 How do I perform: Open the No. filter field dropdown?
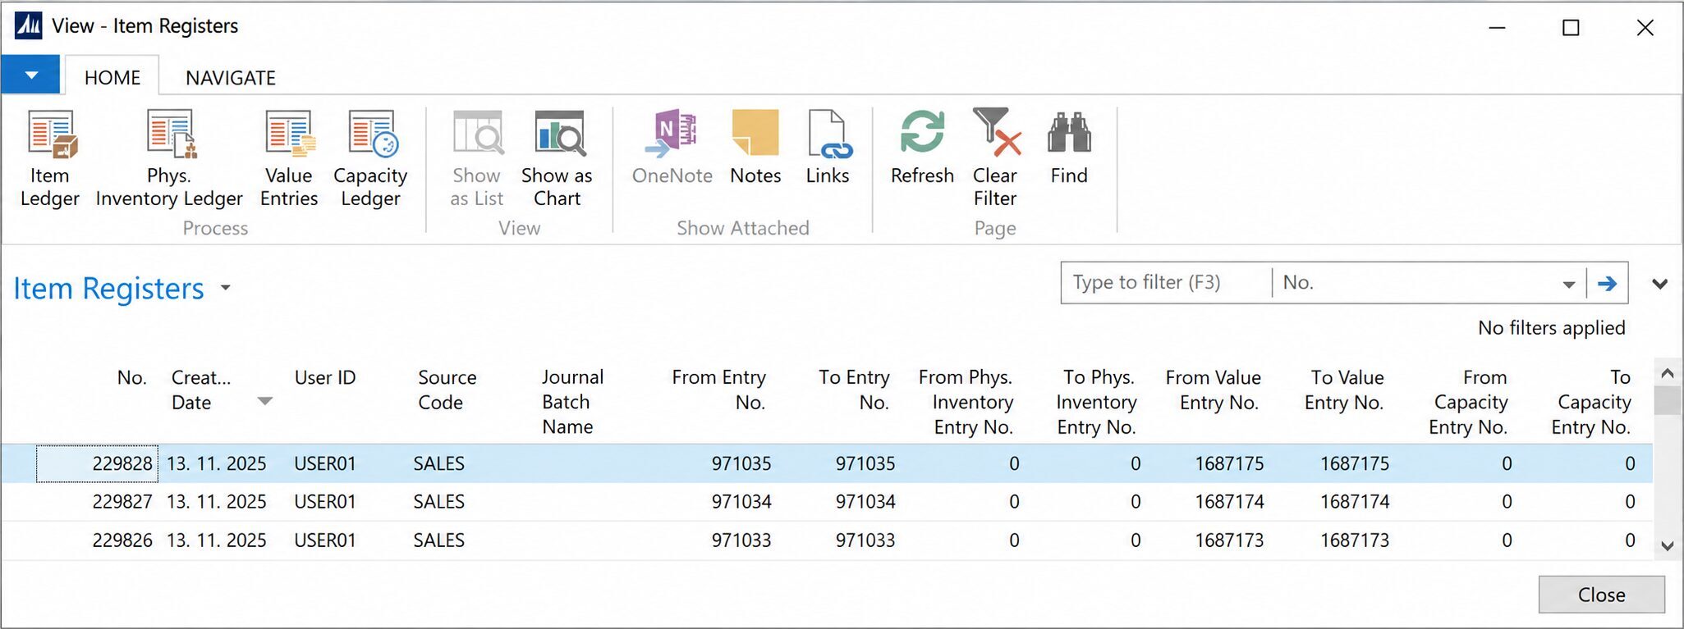[x=1568, y=284]
